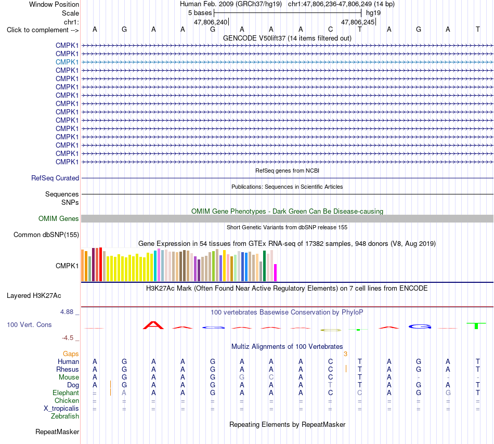Open the H3K27Ac Mark ENCODE track title

click(x=287, y=289)
